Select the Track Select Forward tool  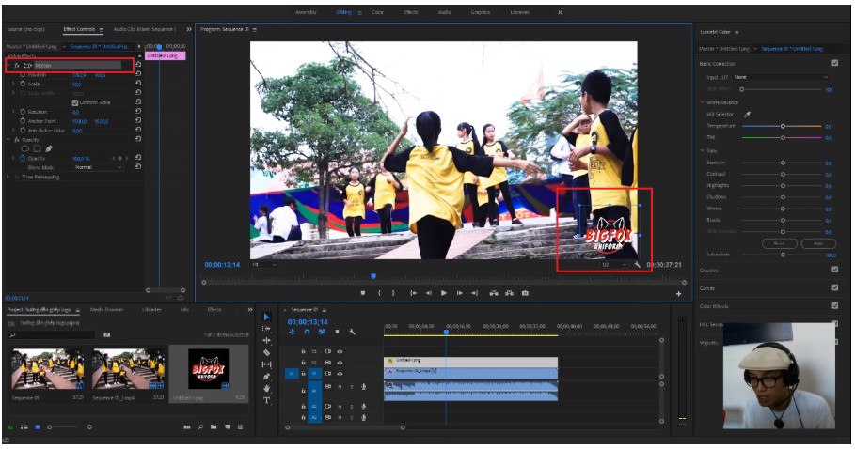(x=266, y=329)
